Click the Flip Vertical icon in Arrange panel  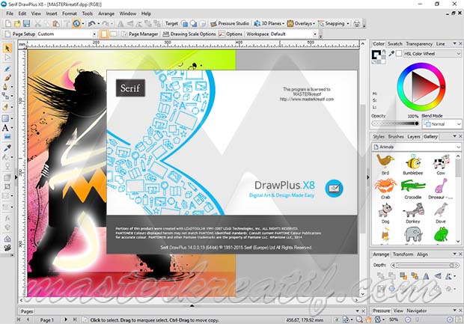pyautogui.click(x=438, y=276)
